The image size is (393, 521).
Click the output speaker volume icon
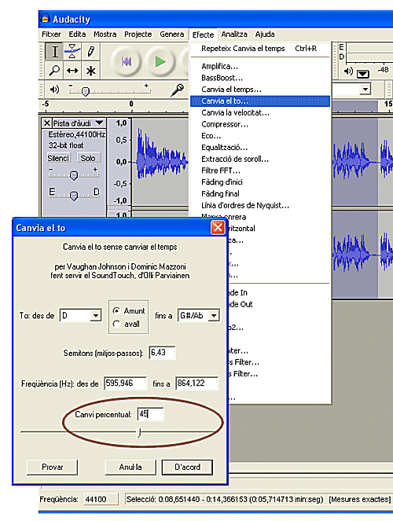coord(54,90)
